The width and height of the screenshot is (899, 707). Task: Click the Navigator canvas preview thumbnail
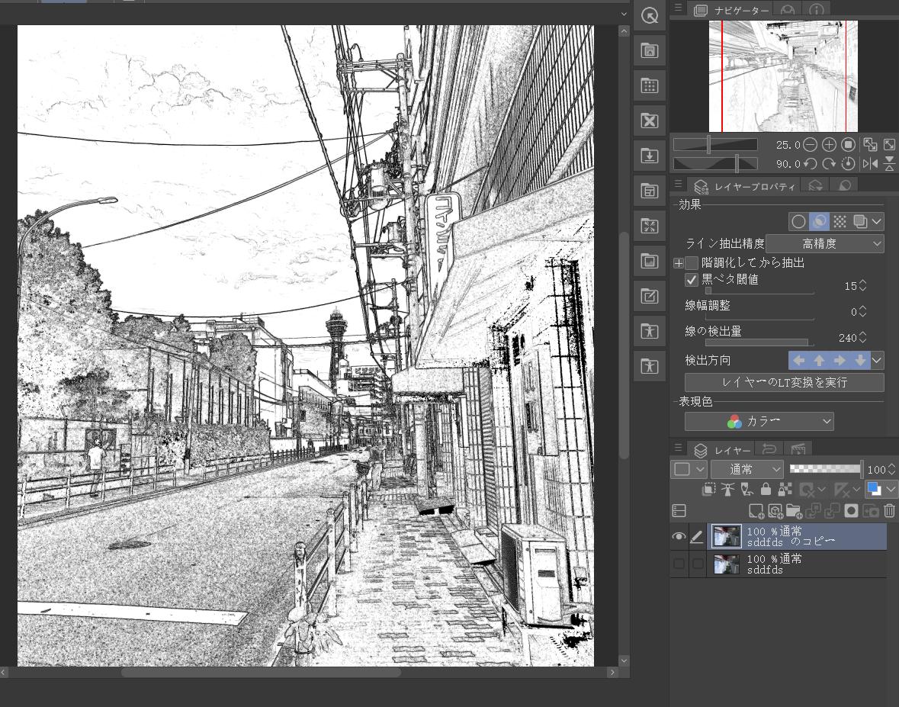point(783,76)
